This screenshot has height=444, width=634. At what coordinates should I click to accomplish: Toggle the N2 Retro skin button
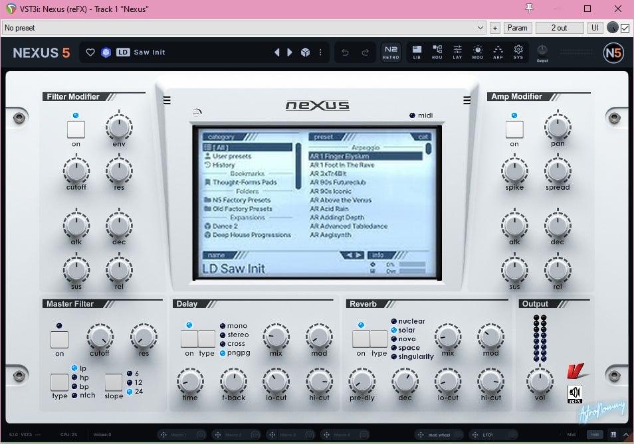point(391,52)
